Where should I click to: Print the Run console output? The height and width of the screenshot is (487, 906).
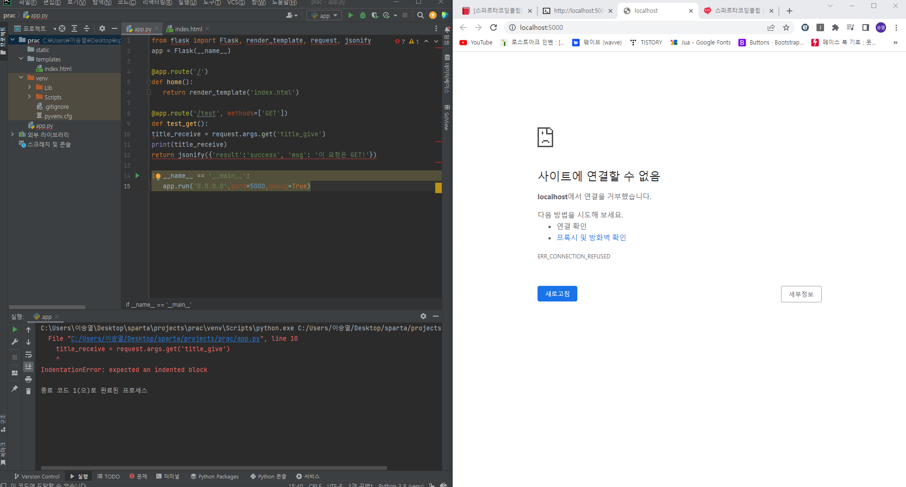[28, 379]
